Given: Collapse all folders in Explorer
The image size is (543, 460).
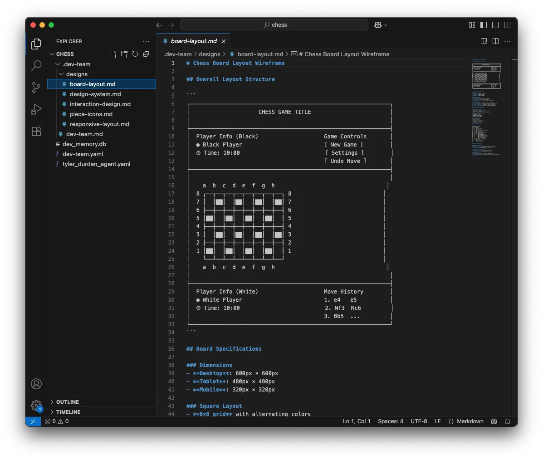Looking at the screenshot, I should tap(146, 54).
